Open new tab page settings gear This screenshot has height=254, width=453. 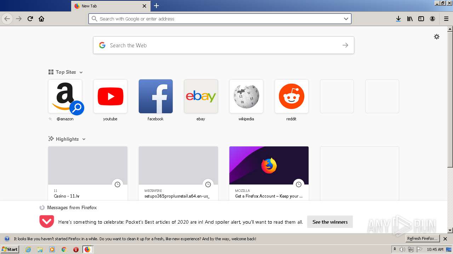coord(437,37)
